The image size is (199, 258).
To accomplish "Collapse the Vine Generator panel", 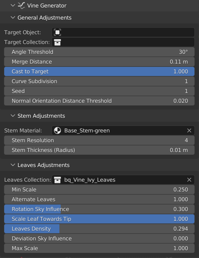I will pos(13,6).
